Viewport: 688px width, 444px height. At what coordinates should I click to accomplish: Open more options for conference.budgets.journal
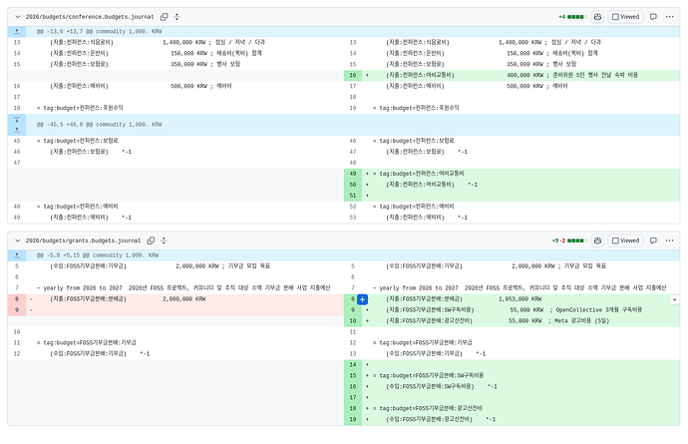click(x=670, y=17)
